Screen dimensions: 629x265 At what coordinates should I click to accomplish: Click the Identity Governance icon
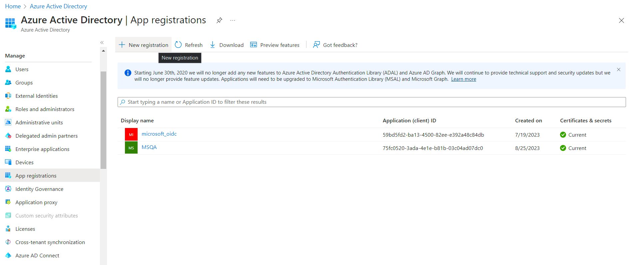point(8,189)
